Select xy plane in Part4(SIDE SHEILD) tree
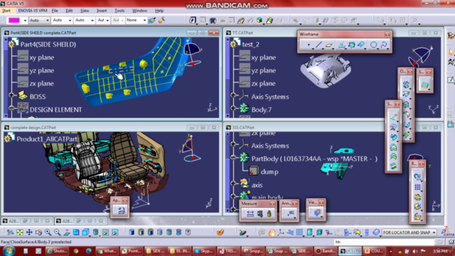Screen dimensions: 455x256 click(41, 58)
